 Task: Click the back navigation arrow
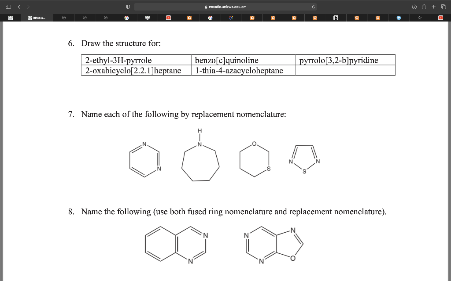18,7
